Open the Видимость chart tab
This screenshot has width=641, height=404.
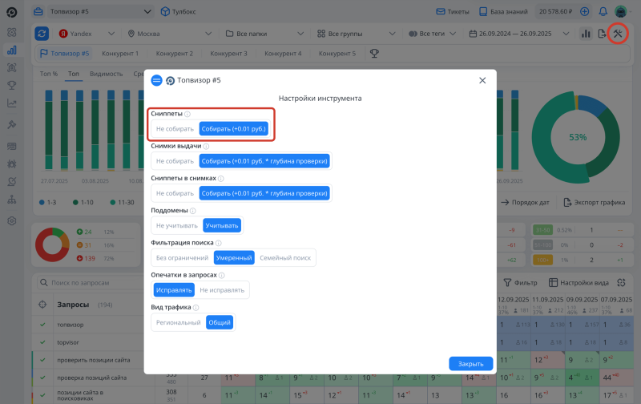point(106,74)
